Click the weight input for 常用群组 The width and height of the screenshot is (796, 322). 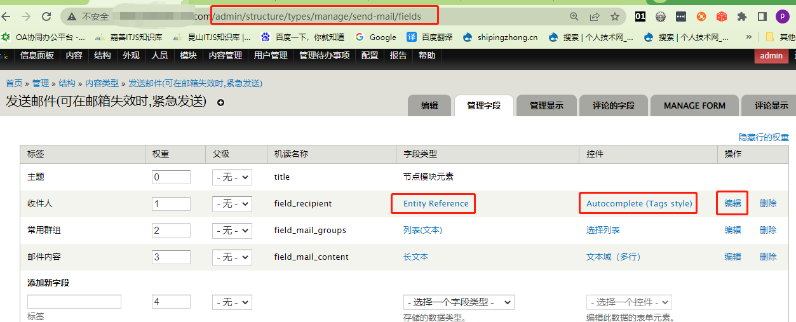tap(171, 231)
